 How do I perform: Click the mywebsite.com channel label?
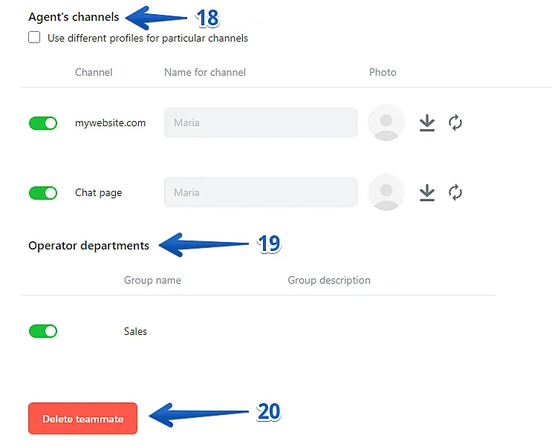pyautogui.click(x=110, y=123)
